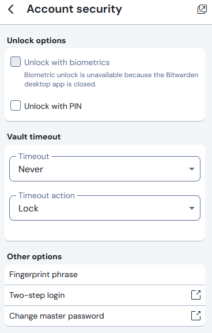
Task: Click the Unlock with biometrics label
Action: pos(67,62)
